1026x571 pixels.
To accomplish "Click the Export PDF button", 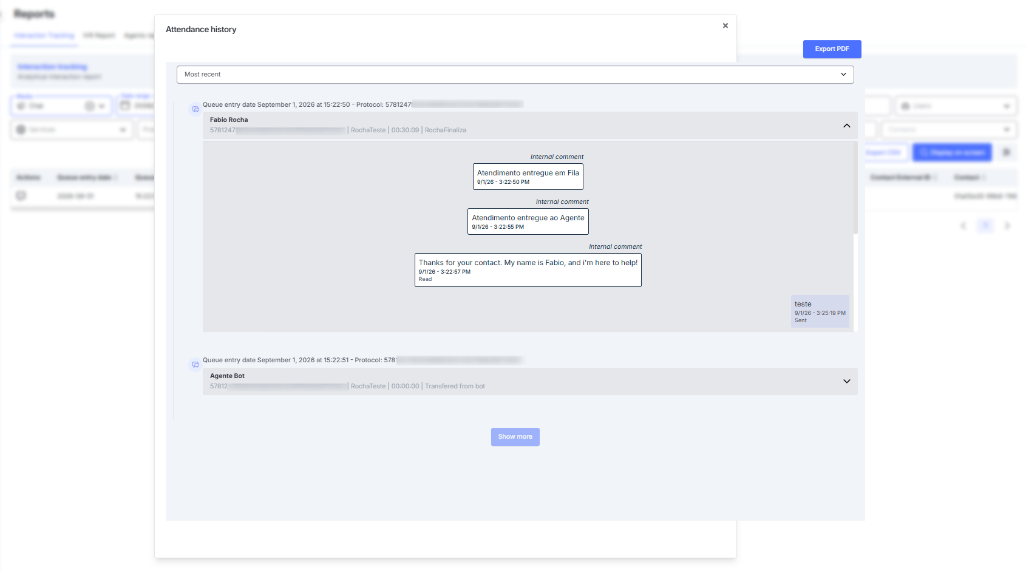I will [832, 49].
